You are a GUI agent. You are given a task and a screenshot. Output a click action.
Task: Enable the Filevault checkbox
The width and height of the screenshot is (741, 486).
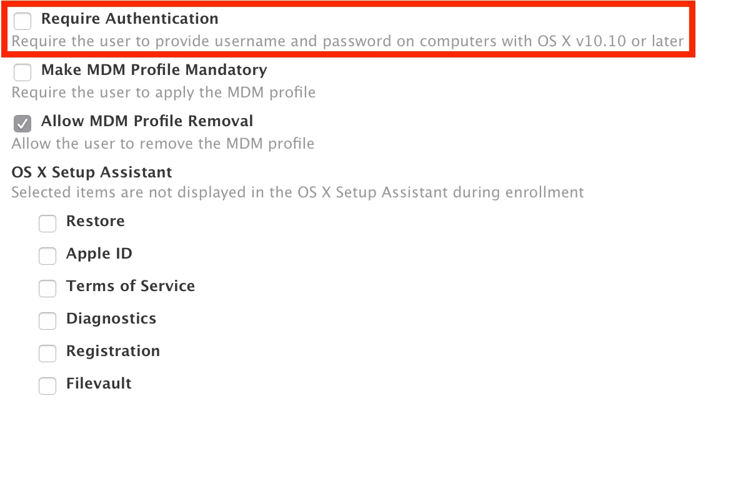point(47,386)
